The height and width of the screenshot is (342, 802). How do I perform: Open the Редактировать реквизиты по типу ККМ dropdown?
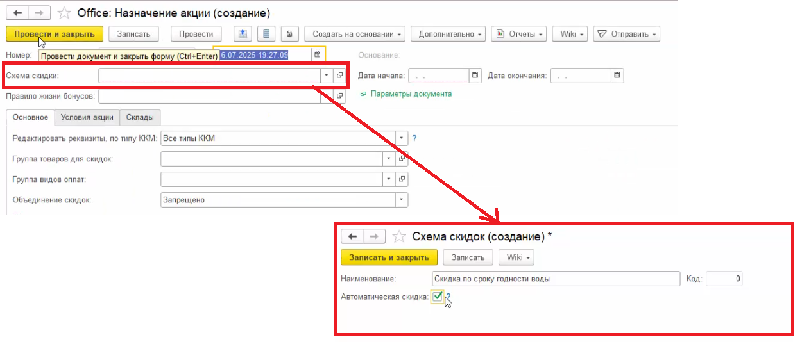click(402, 138)
